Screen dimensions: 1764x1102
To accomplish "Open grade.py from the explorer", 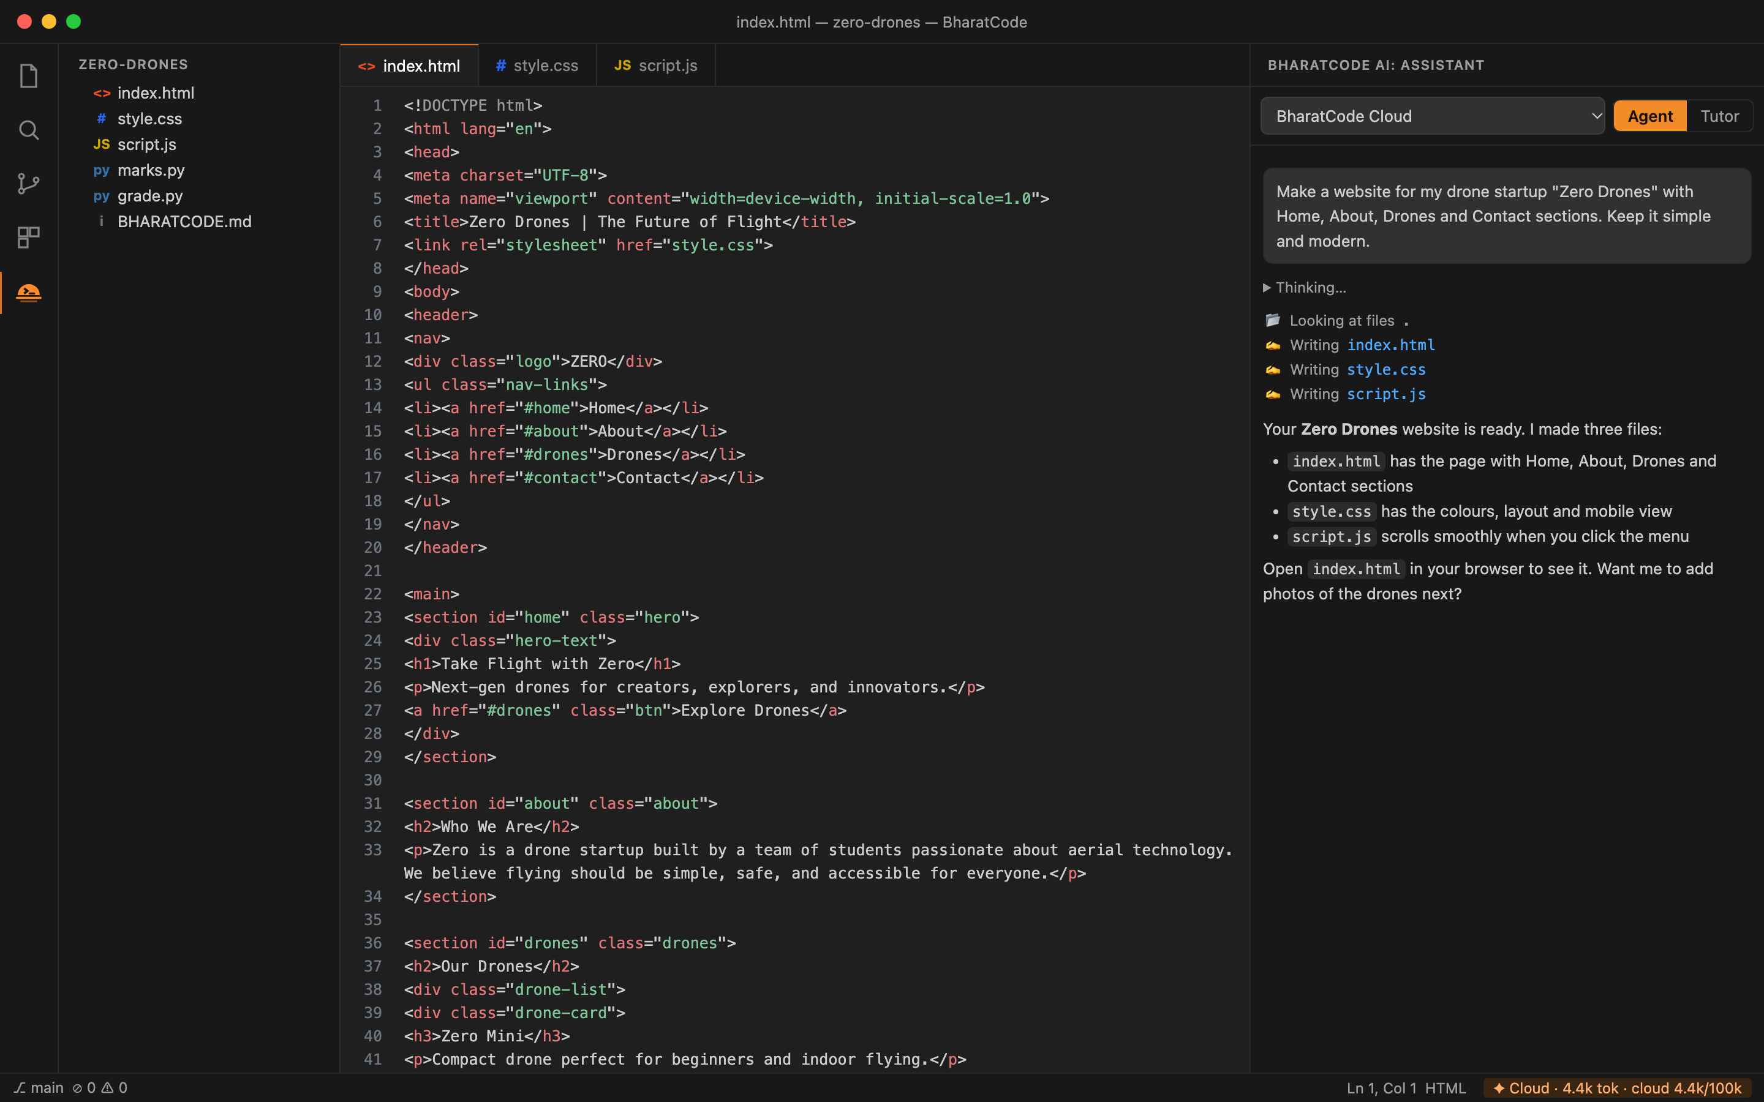I will (150, 196).
